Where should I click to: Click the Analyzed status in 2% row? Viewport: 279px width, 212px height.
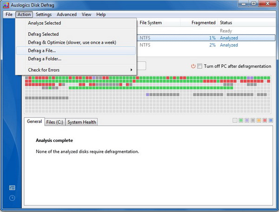point(229,45)
